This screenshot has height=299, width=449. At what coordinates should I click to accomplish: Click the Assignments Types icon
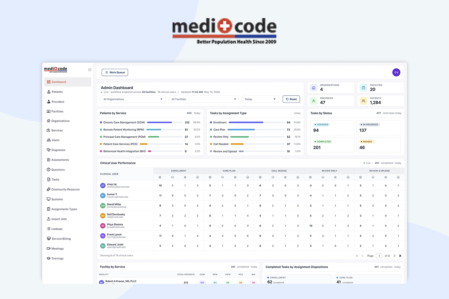[49, 209]
